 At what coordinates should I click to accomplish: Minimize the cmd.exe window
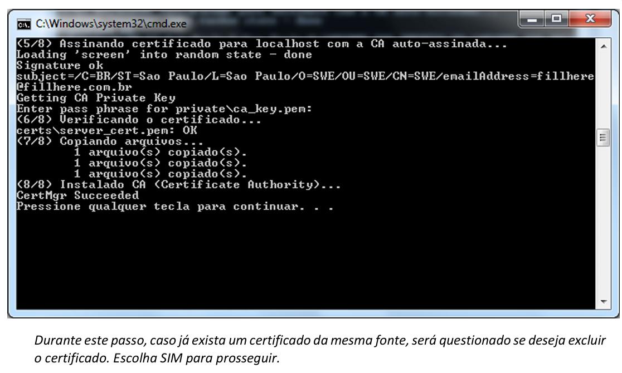pyautogui.click(x=532, y=20)
